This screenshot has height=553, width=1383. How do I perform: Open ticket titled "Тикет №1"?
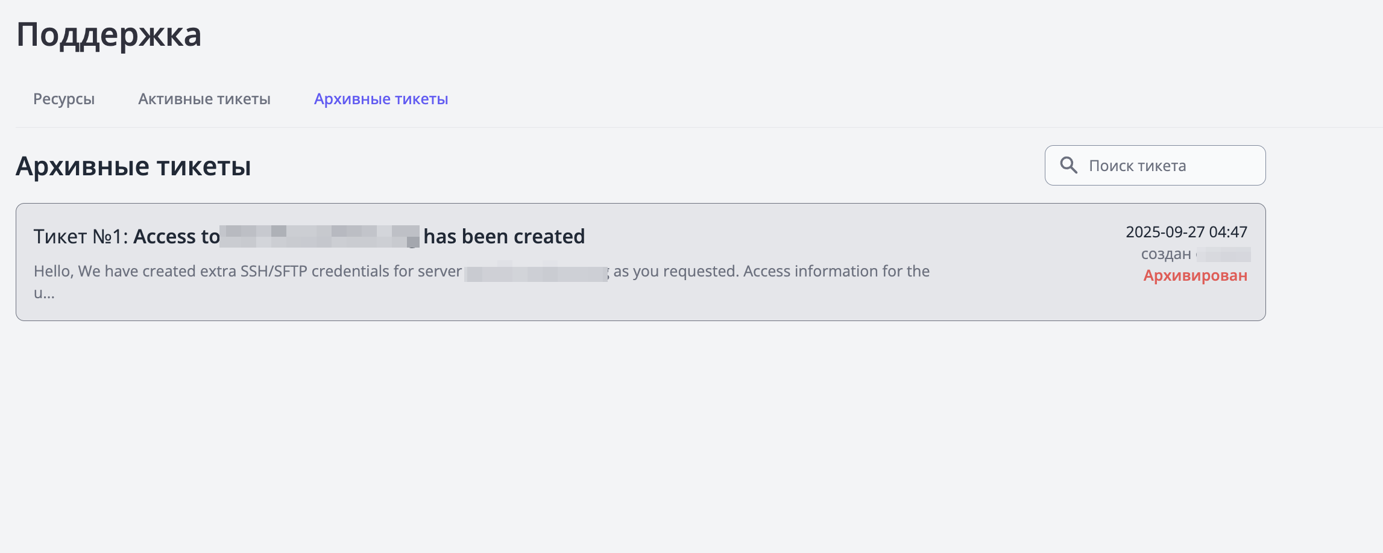(x=80, y=237)
